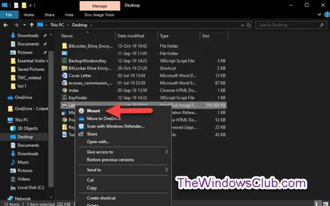The width and height of the screenshot is (330, 206).
Task: Select the KeyFinder script file icon
Action: [64, 98]
